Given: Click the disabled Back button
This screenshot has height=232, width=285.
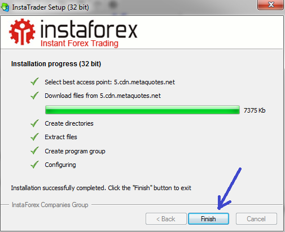Looking at the screenshot, I should pos(166,219).
